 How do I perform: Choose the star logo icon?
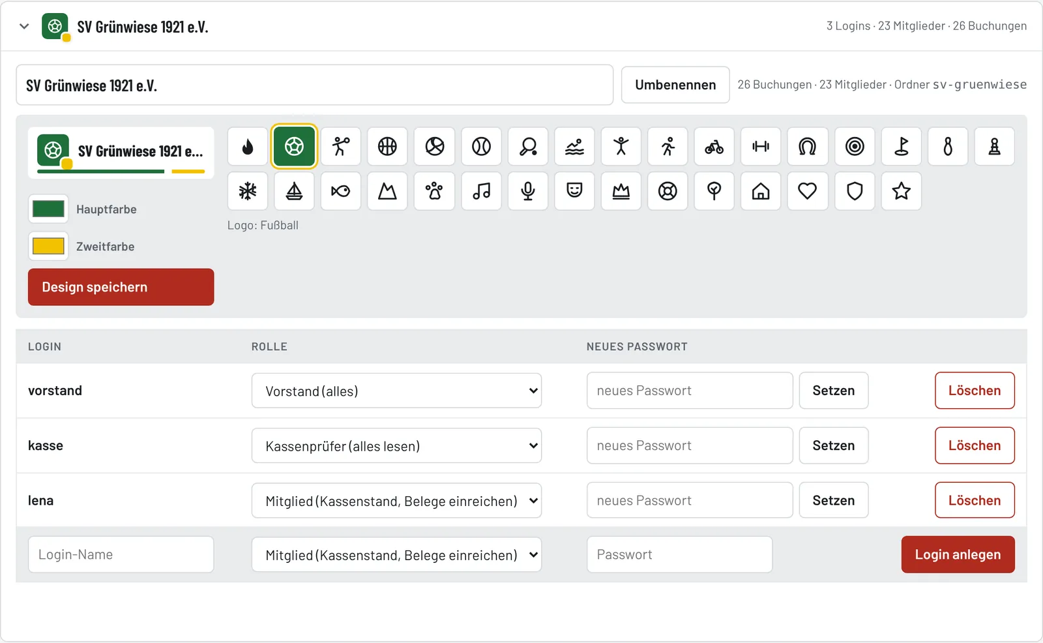[x=902, y=191]
